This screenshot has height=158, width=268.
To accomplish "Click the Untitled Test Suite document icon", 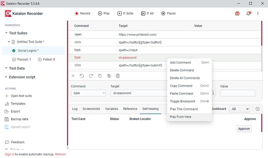I will [13, 42].
